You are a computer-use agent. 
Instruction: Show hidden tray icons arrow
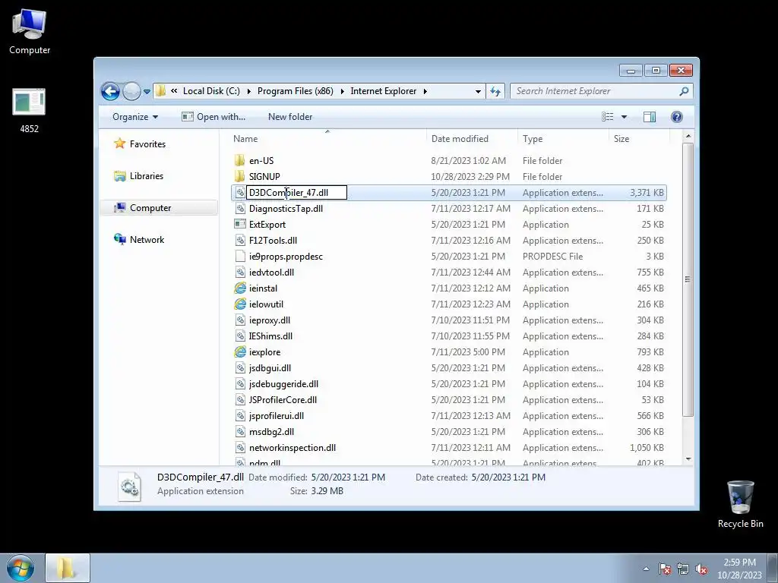pos(646,569)
